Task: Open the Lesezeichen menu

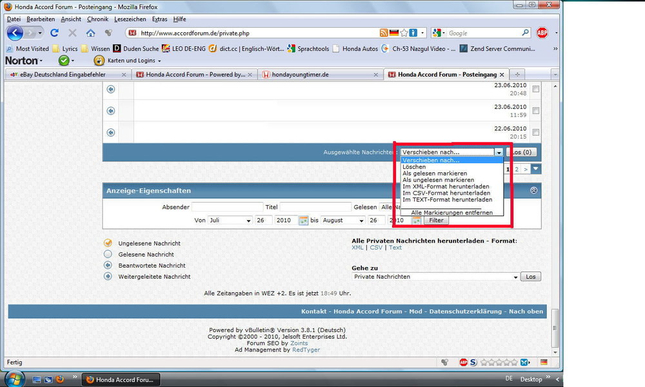Action: (130, 19)
